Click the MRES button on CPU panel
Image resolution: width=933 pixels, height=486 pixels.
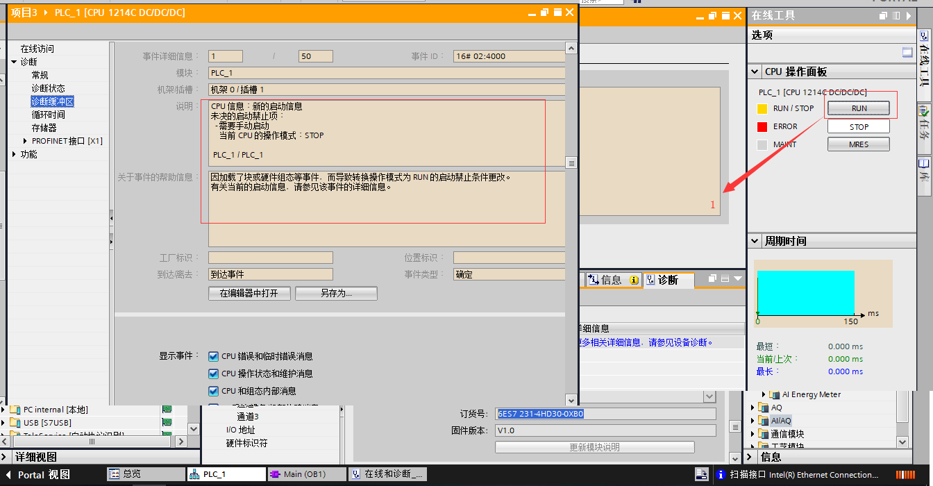[859, 144]
